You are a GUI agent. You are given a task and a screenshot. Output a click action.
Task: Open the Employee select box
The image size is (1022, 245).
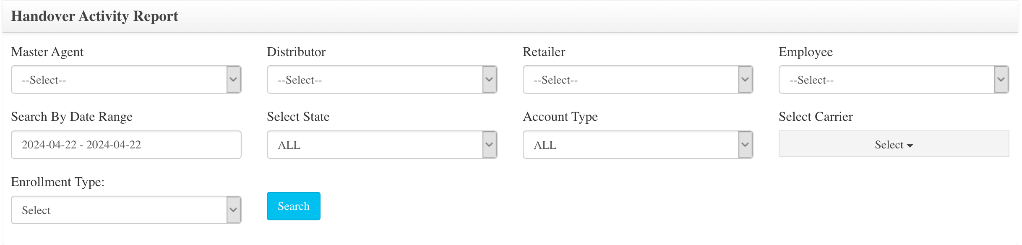point(894,79)
